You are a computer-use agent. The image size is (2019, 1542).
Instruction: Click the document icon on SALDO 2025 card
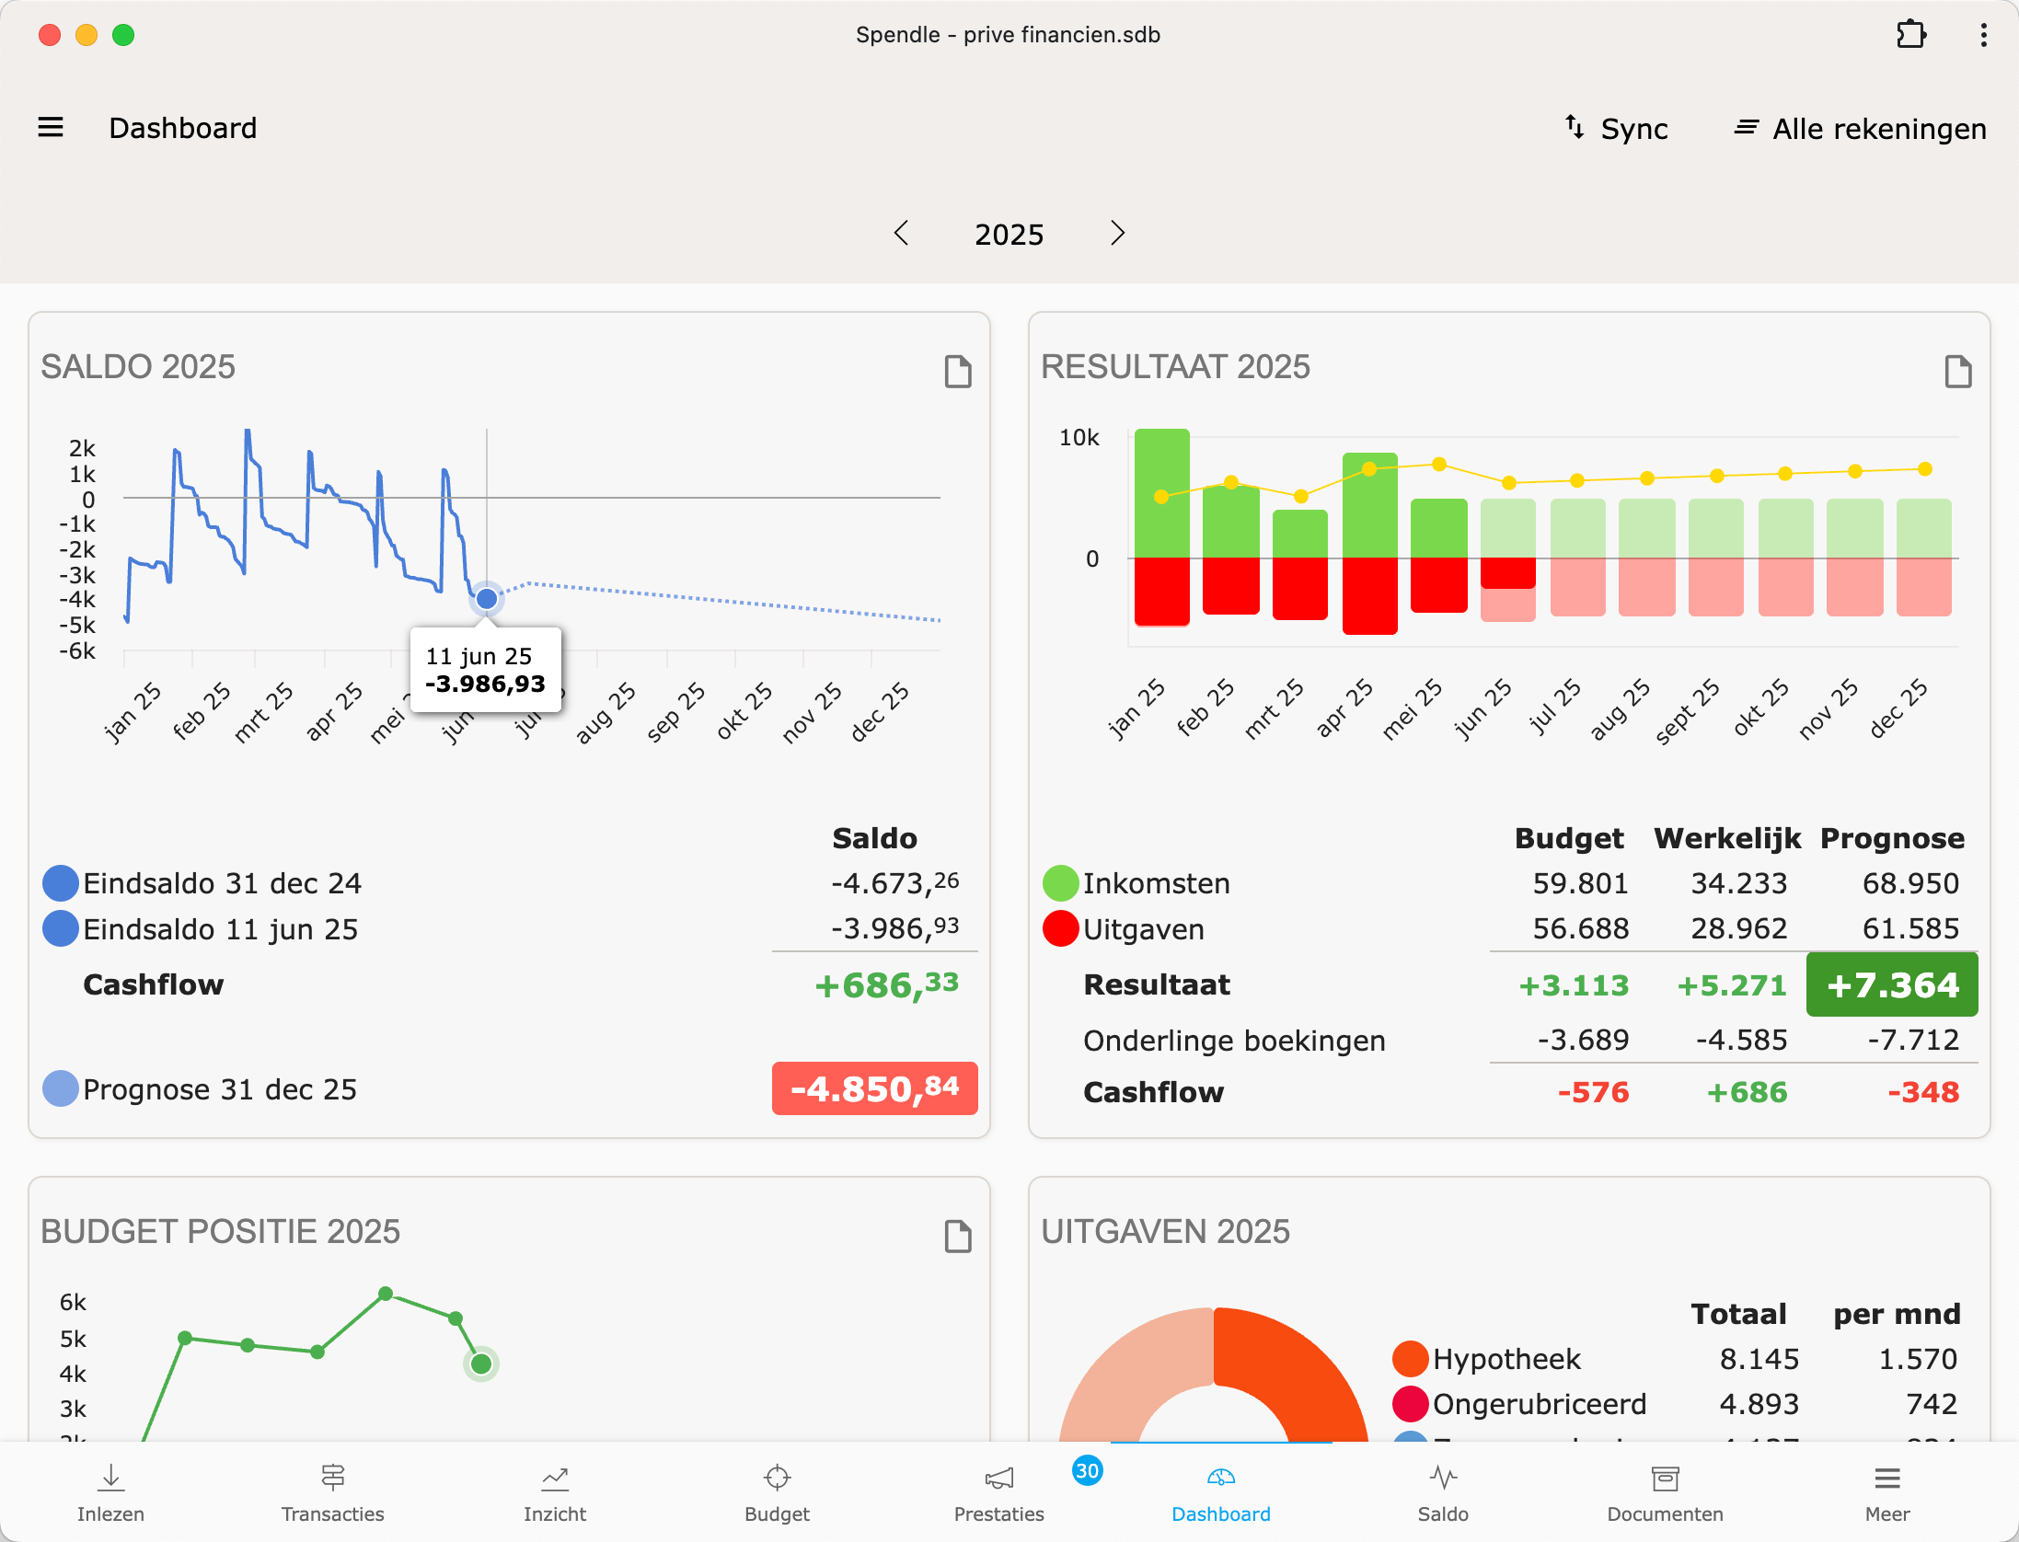(x=958, y=372)
